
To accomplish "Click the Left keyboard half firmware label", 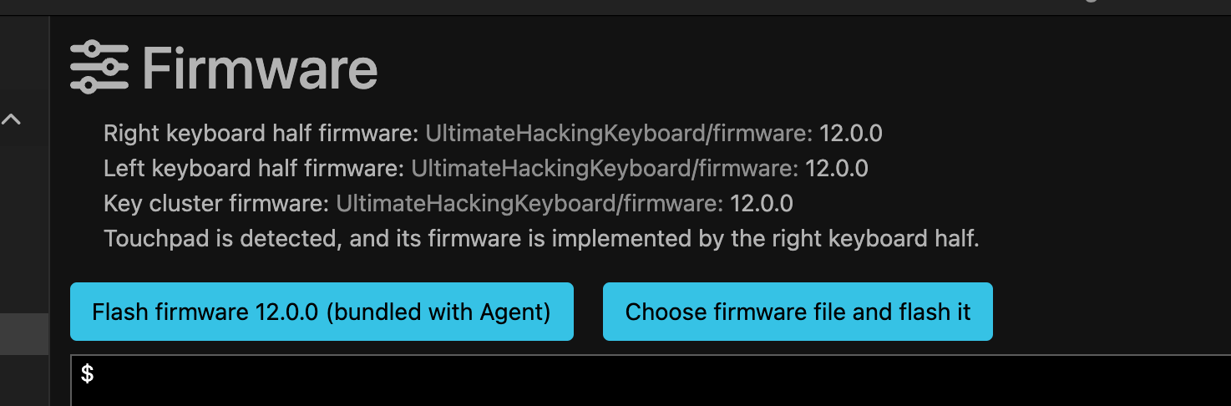I will coord(253,169).
